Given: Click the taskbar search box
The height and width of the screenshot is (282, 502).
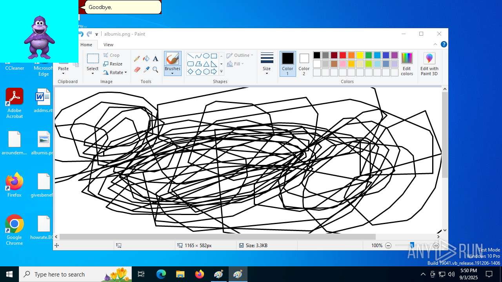Looking at the screenshot, I should [x=75, y=274].
